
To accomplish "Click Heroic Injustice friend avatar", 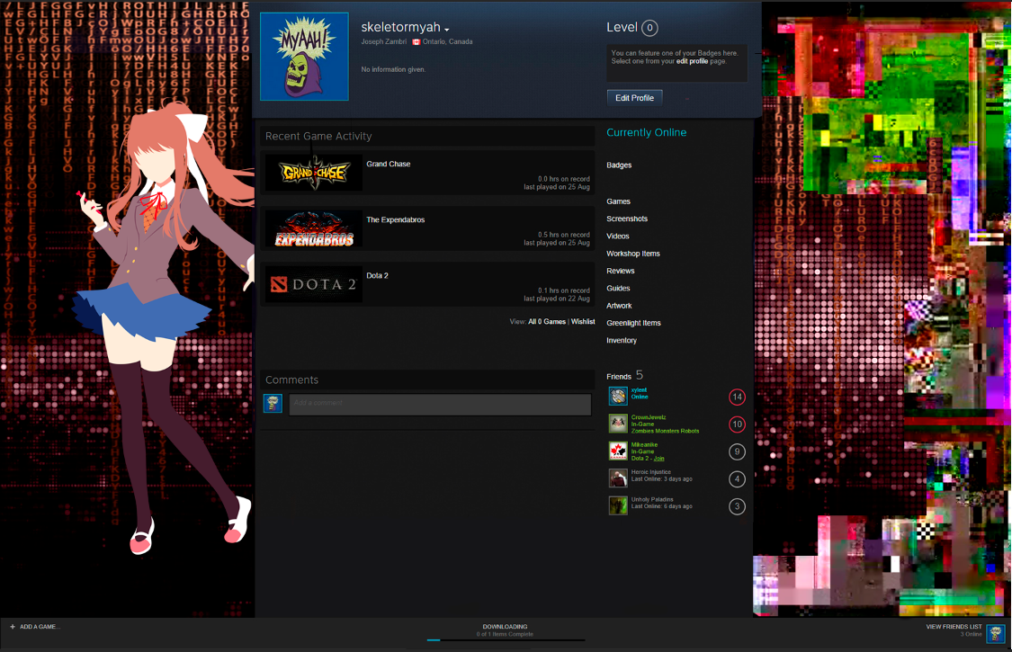I will coord(618,478).
